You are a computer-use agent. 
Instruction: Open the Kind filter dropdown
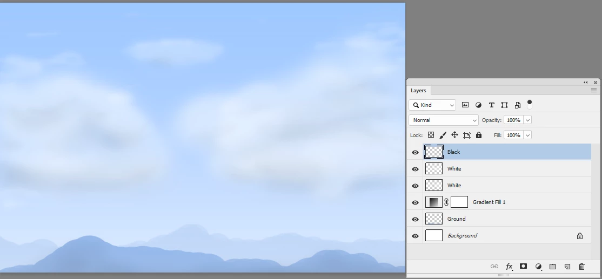click(x=432, y=105)
